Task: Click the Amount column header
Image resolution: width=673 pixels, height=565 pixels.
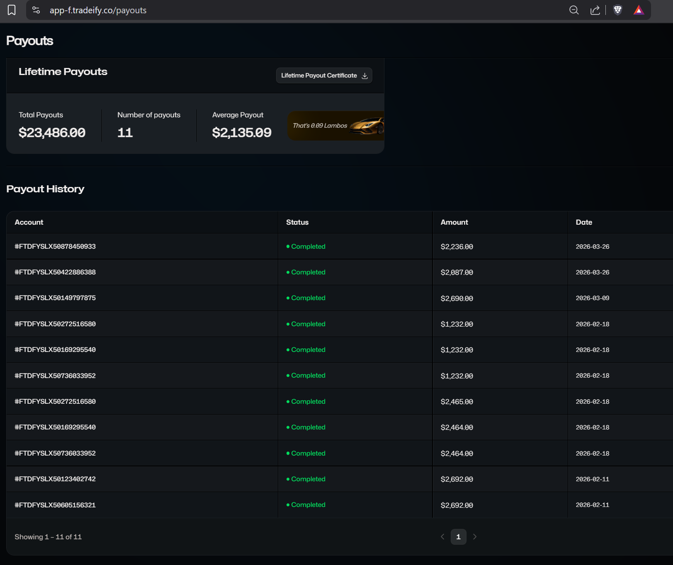Action: point(454,222)
